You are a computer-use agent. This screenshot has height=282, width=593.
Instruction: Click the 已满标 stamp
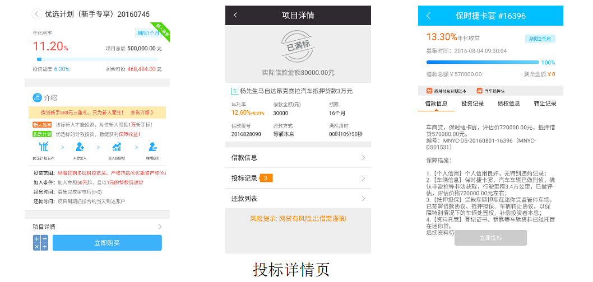pyautogui.click(x=298, y=46)
